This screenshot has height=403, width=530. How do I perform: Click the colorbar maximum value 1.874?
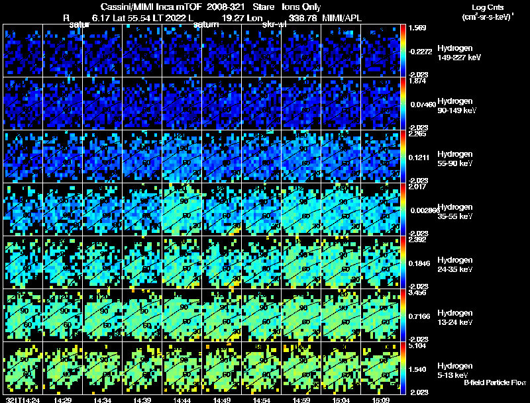point(417,81)
